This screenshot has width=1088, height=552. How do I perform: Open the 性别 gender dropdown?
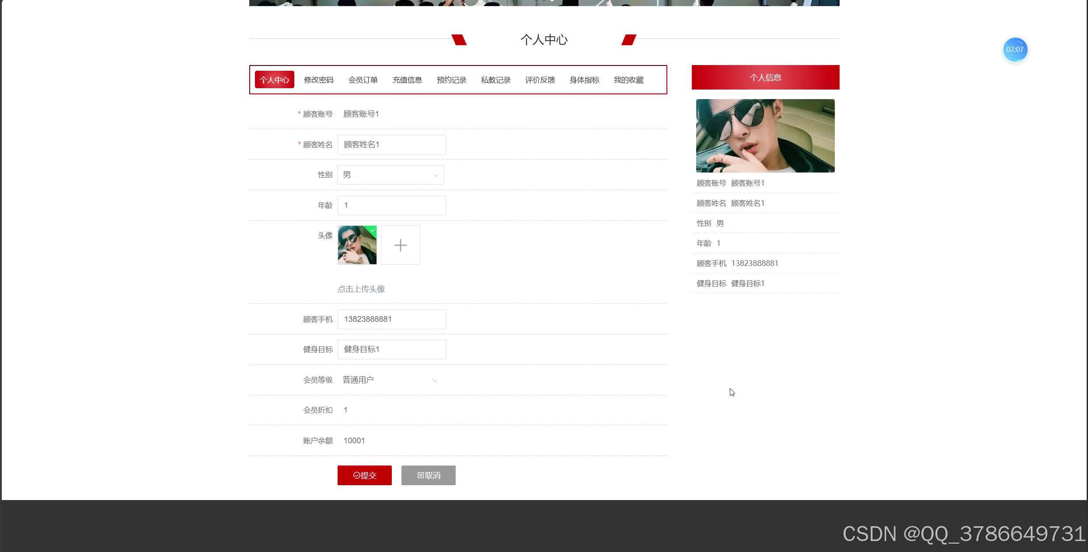[391, 175]
